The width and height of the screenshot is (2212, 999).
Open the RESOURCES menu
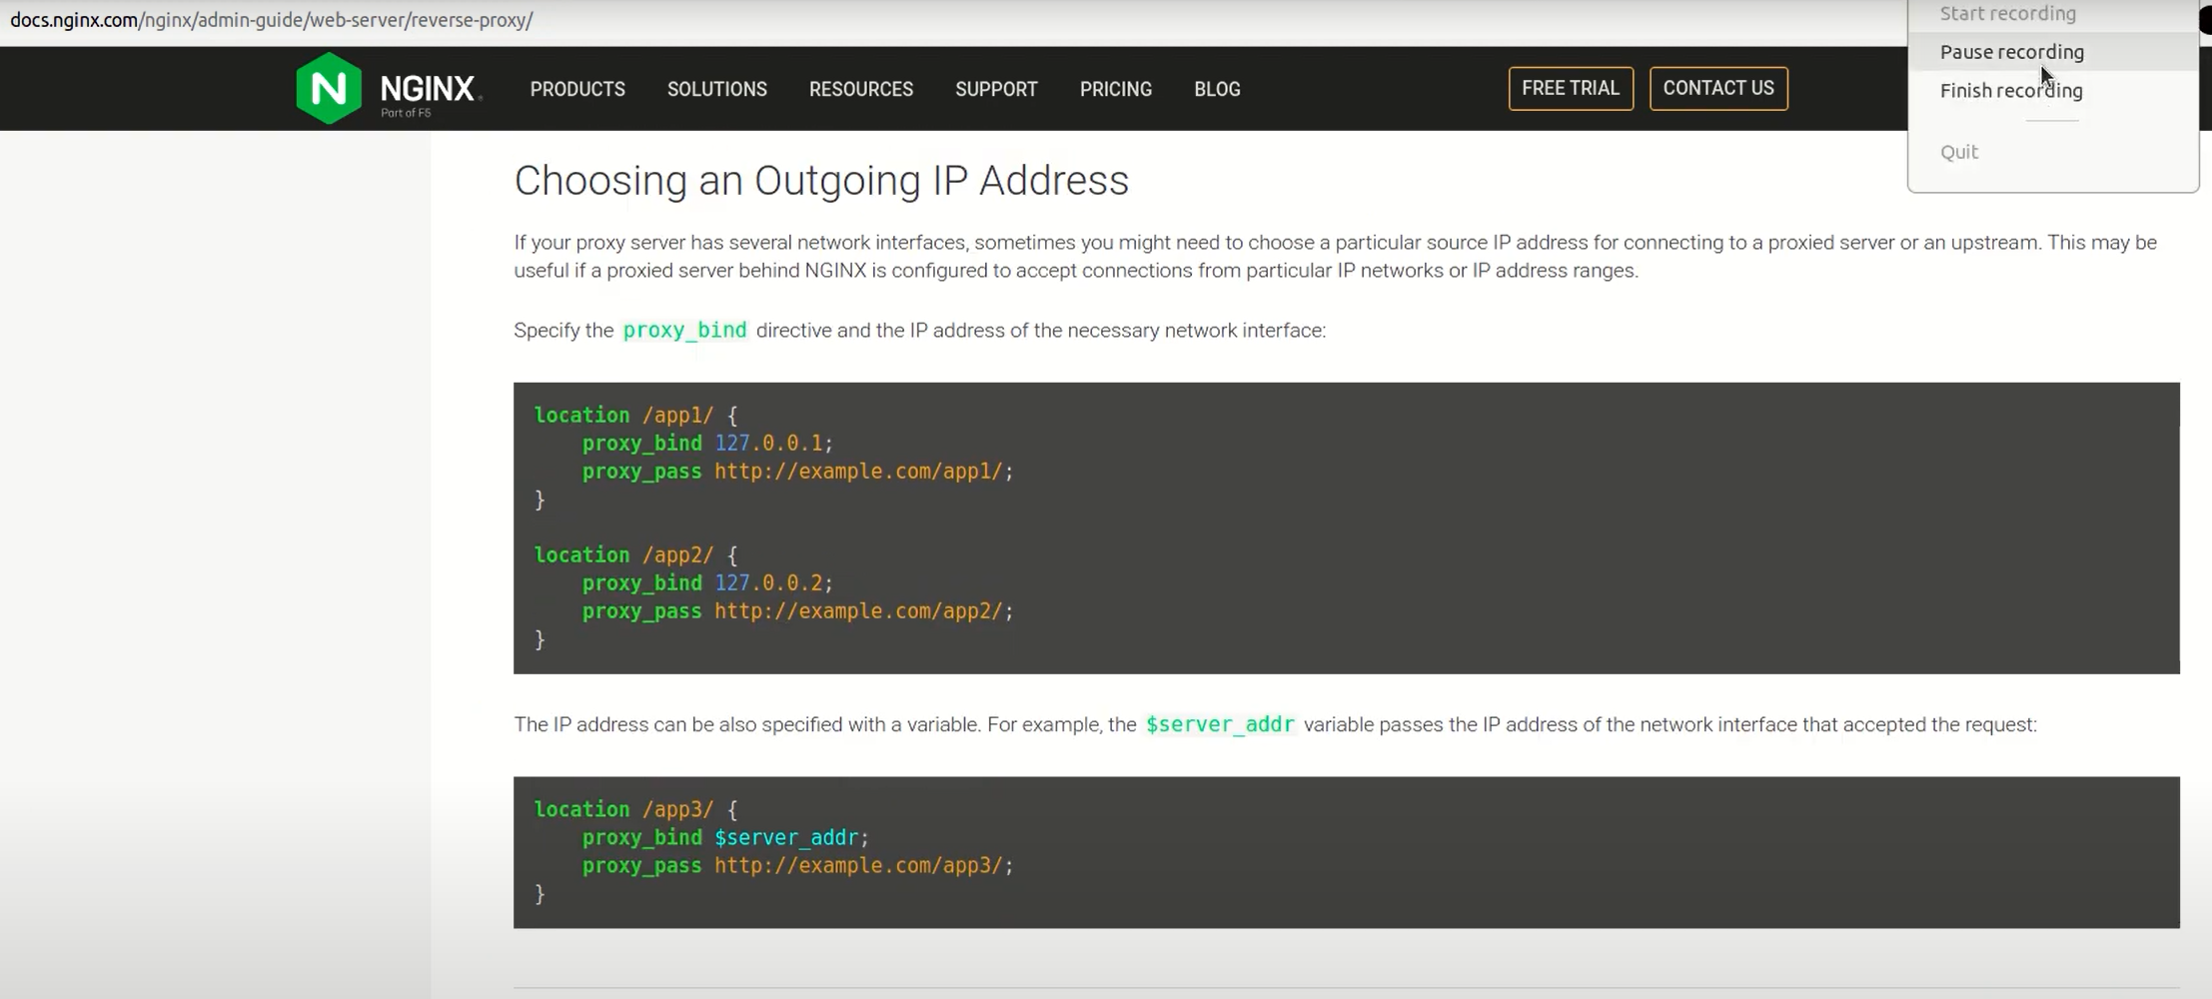[x=861, y=89]
